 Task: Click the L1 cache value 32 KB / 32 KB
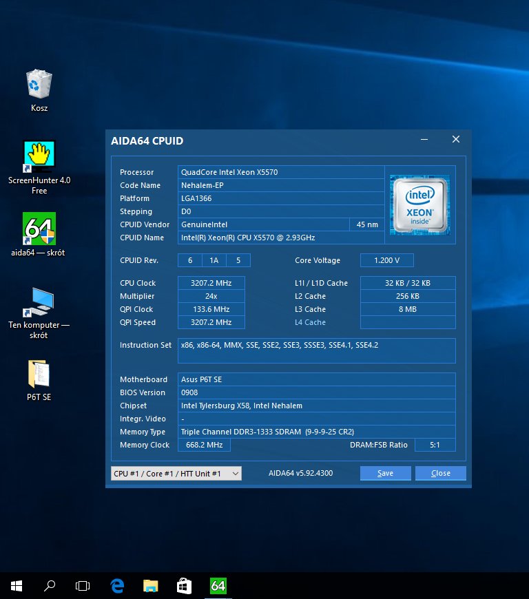coord(408,283)
